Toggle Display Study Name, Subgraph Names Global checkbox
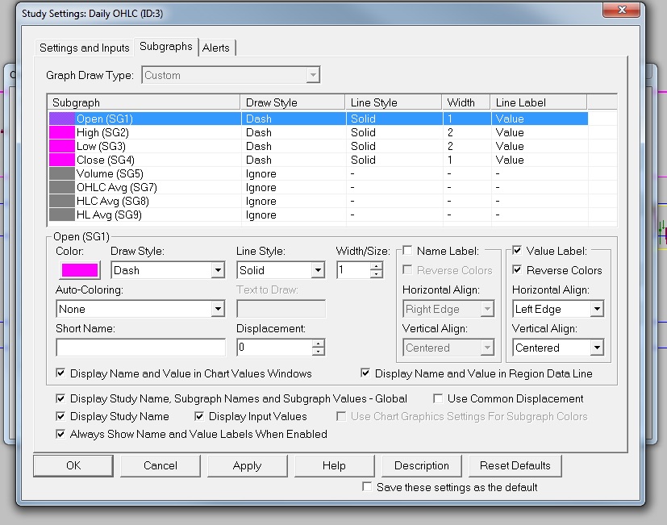Screen dimensions: 667x525 point(60,398)
